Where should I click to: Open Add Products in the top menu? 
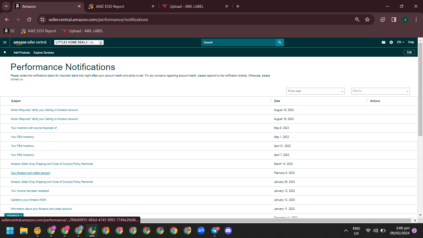22,53
